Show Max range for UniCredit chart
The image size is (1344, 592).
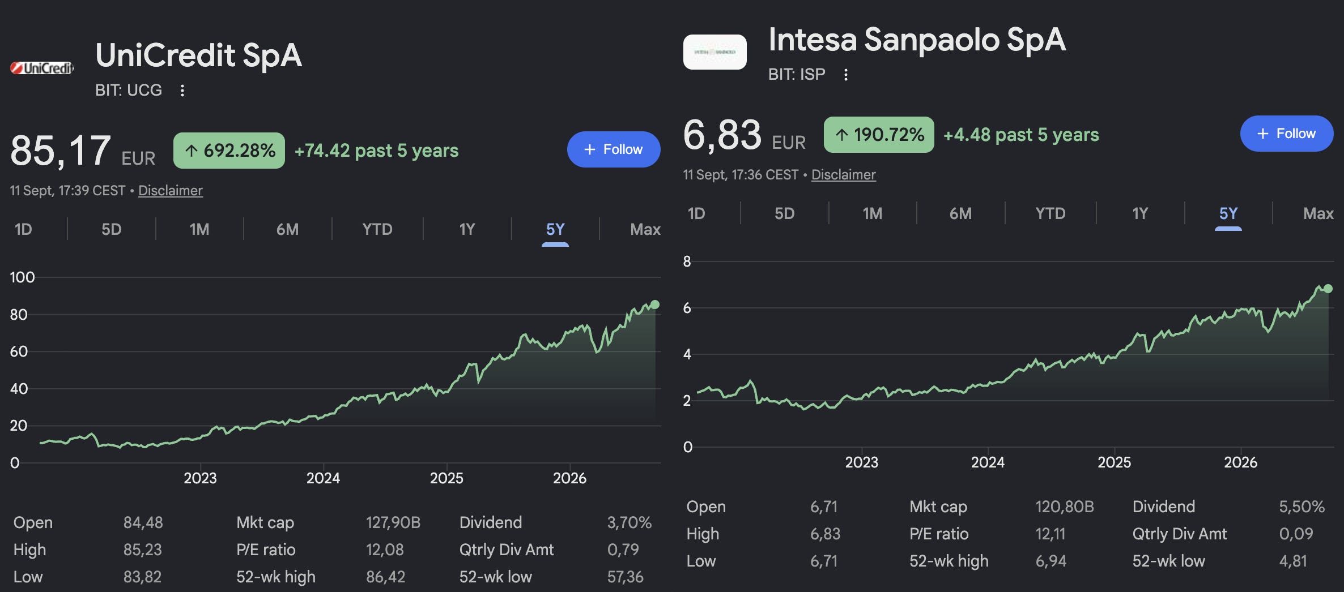(x=645, y=229)
